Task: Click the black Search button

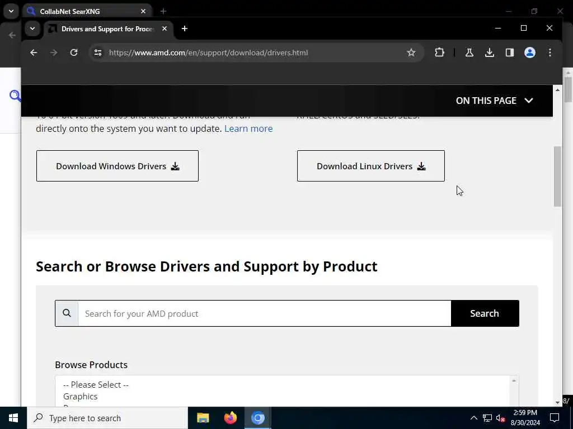Action: coord(485,313)
